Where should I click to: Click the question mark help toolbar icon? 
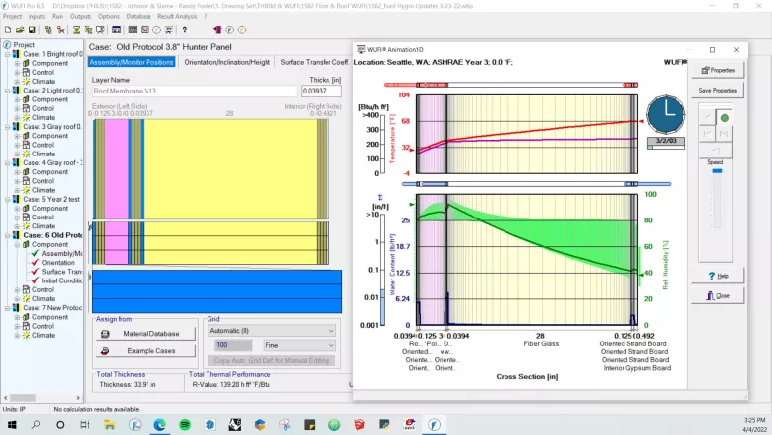pos(184,30)
